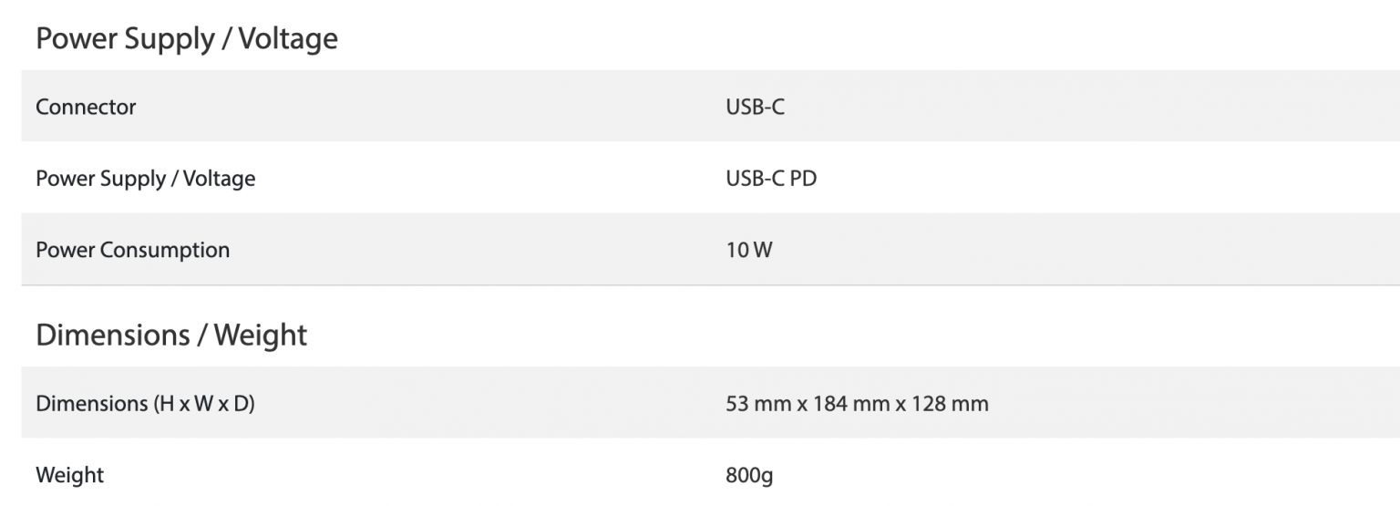Click the 800g weight value
This screenshot has width=1400, height=506.
pos(749,475)
